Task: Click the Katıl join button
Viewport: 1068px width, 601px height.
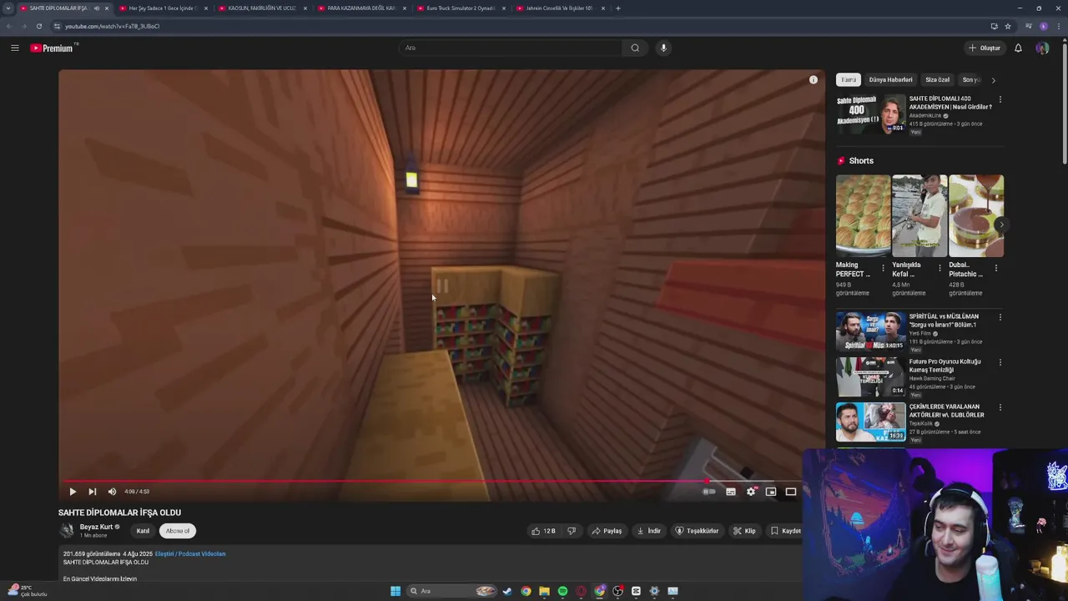Action: click(143, 531)
